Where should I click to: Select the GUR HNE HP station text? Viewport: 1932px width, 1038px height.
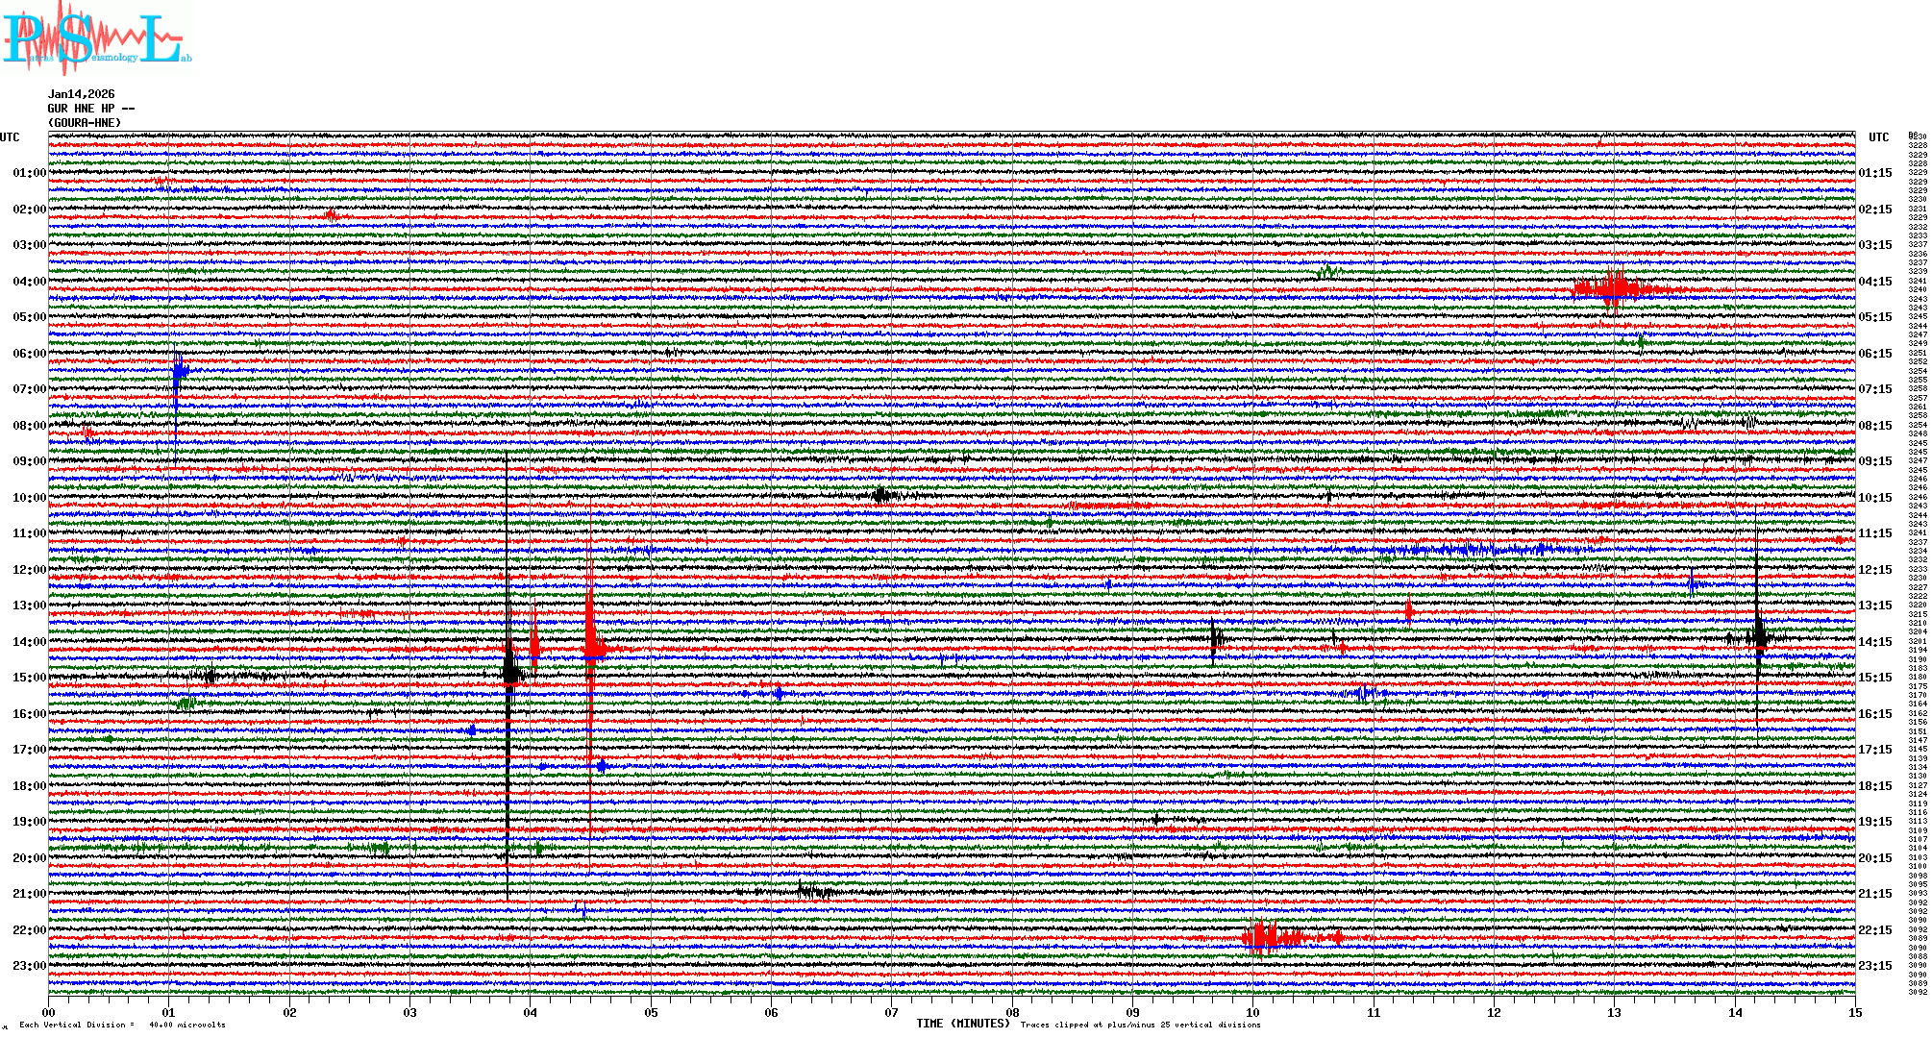(90, 109)
